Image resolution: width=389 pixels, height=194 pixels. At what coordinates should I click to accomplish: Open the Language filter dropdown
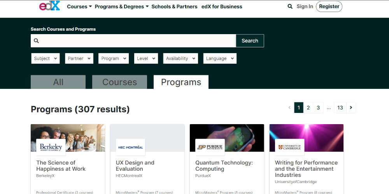220,59
